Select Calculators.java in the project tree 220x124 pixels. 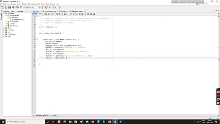point(19,20)
